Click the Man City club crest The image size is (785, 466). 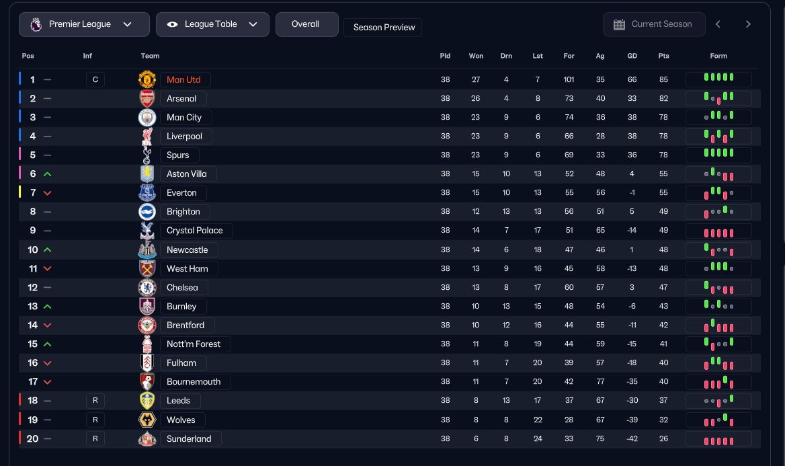pyautogui.click(x=147, y=117)
